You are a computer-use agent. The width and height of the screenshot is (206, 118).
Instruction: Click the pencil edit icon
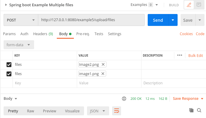coord(189,5)
